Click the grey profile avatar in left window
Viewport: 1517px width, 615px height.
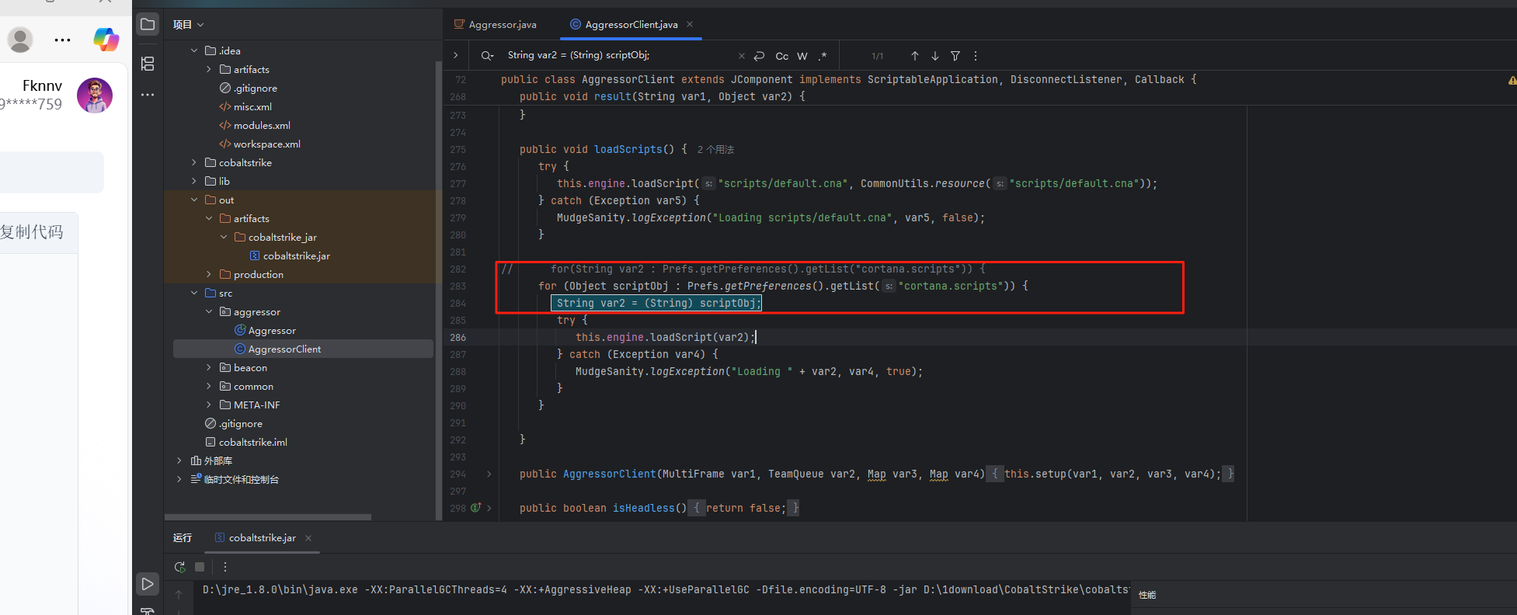(20, 39)
